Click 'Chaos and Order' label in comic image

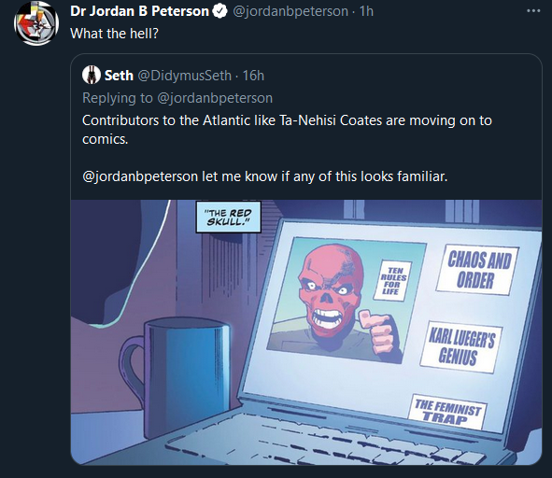click(x=477, y=270)
